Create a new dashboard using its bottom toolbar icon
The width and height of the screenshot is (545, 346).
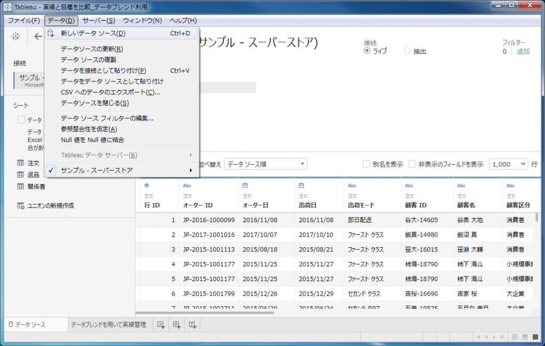176,325
